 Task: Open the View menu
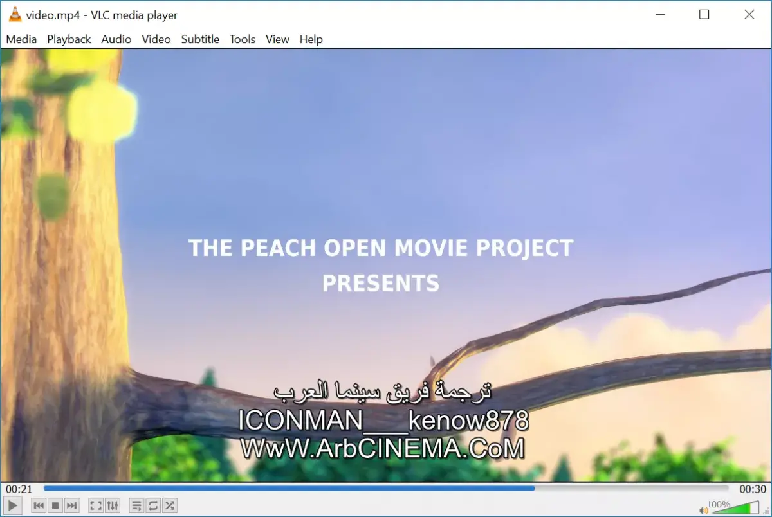[x=277, y=39]
